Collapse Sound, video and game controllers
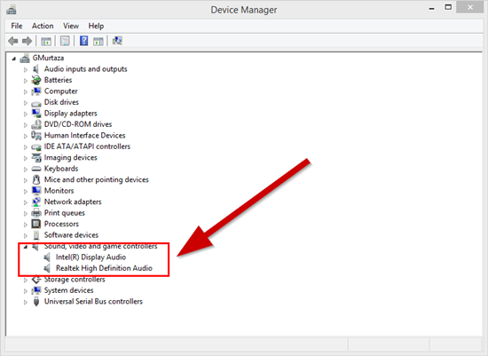The image size is (488, 356). [26, 247]
